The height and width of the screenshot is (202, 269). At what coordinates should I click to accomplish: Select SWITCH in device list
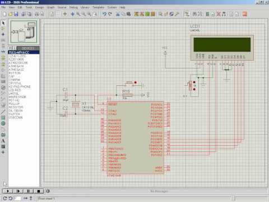[24, 114]
